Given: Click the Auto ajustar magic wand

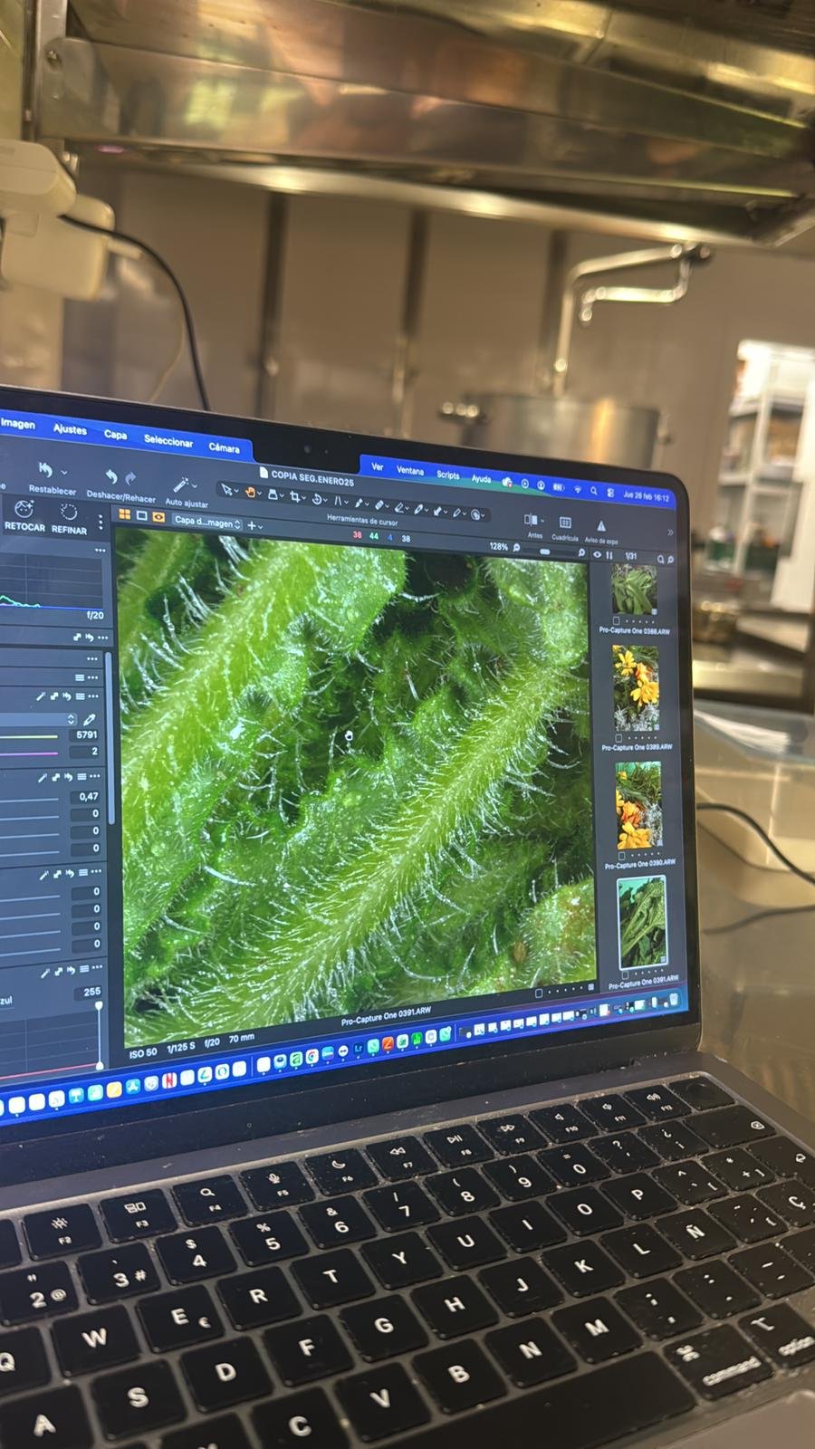Looking at the screenshot, I should (x=181, y=484).
